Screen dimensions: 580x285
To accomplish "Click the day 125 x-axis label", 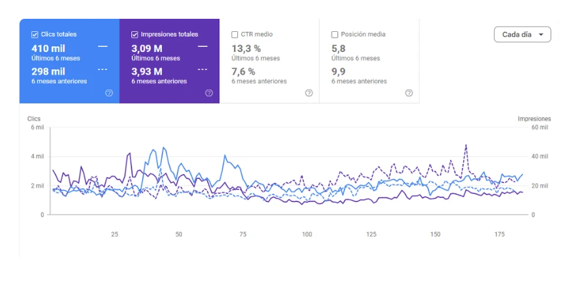I will pos(371,234).
